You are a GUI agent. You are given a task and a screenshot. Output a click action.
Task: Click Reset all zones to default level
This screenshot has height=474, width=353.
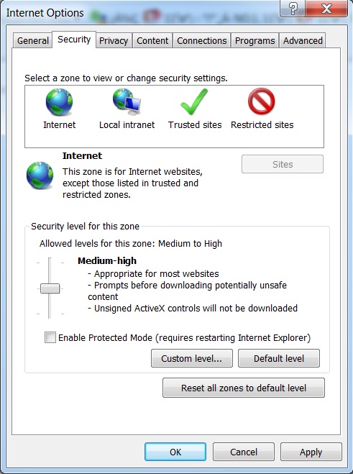tap(244, 388)
